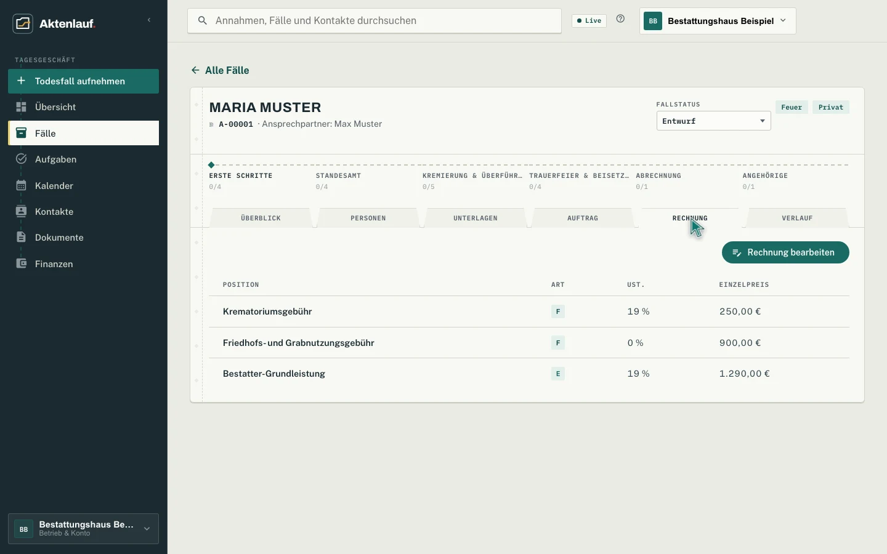Viewport: 887px width, 554px height.
Task: Go to Dokumente in the sidebar
Action: click(x=83, y=237)
